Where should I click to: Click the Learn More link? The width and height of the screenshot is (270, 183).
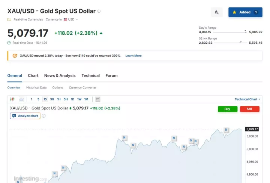pyautogui.click(x=133, y=56)
